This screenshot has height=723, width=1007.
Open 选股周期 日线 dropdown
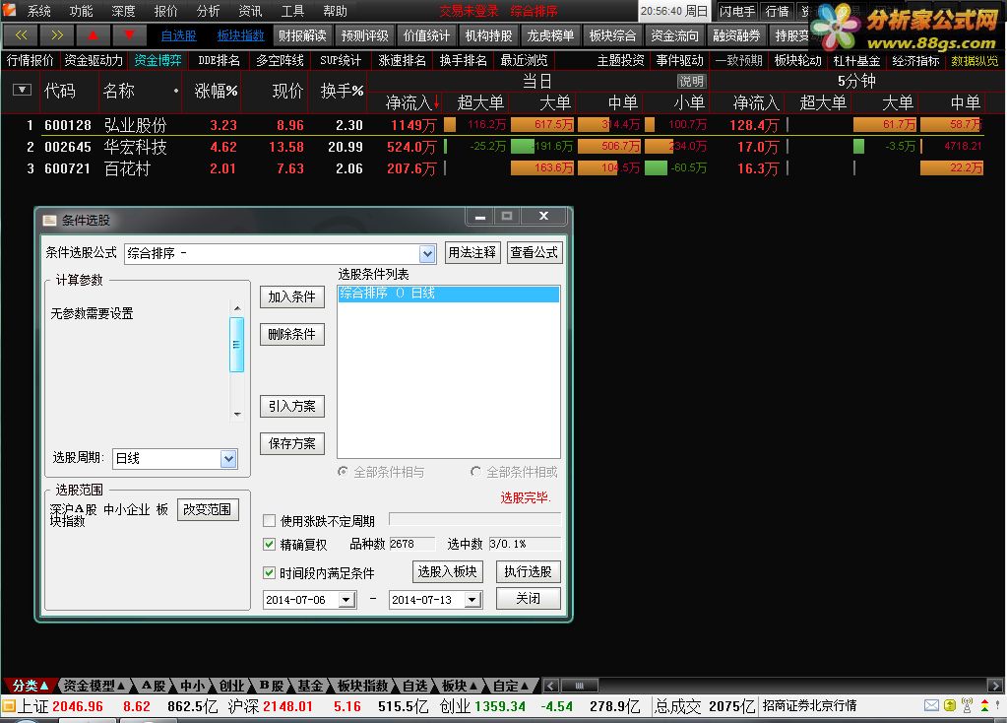tap(228, 458)
